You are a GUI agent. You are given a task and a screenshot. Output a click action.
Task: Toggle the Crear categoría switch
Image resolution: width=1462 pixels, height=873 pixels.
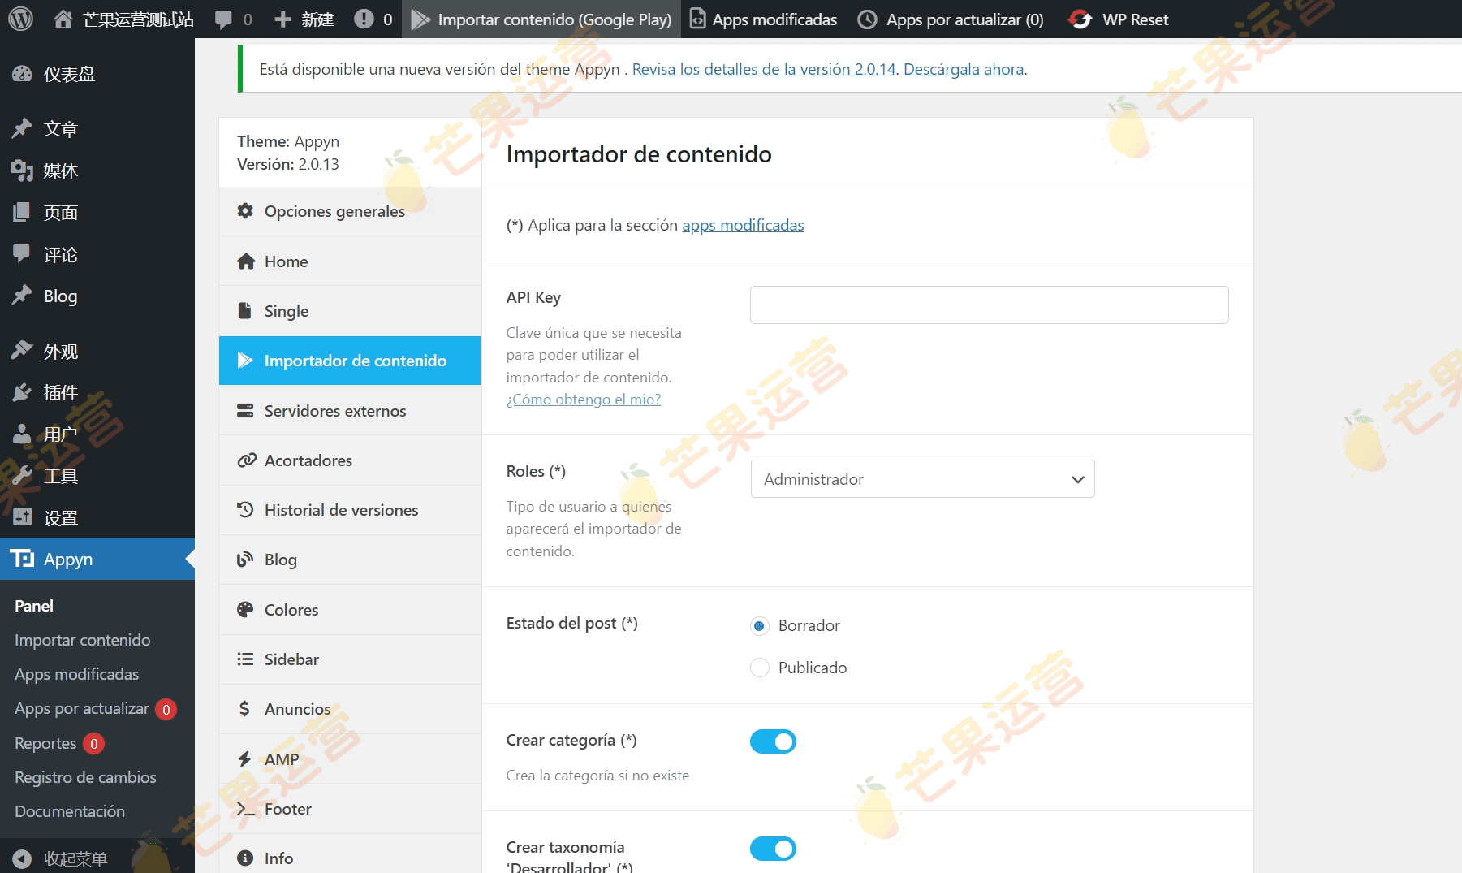(x=773, y=741)
